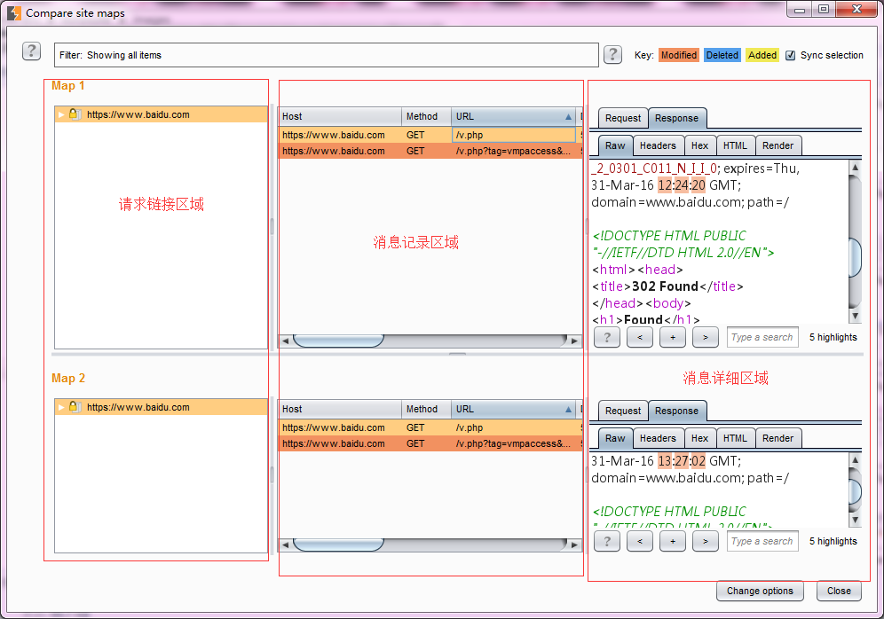Click the help icon left of Filter bar
The width and height of the screenshot is (884, 619).
tap(32, 51)
